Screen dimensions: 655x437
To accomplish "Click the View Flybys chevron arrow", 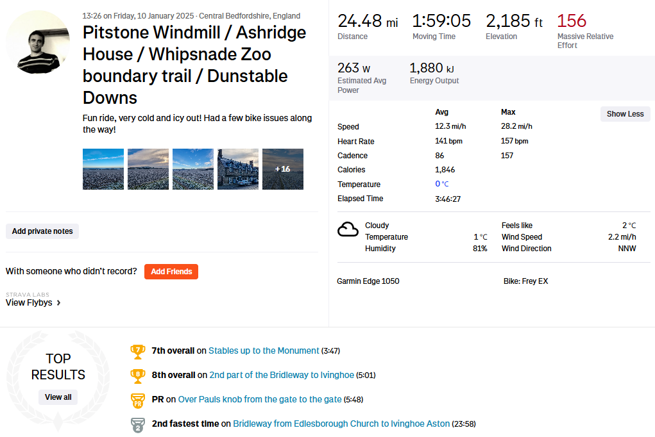I will point(59,303).
